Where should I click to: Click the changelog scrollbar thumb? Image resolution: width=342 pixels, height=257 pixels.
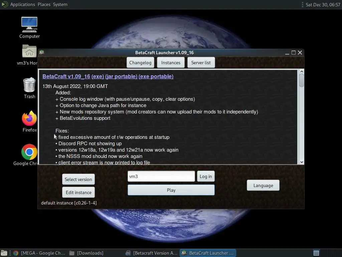point(302,80)
